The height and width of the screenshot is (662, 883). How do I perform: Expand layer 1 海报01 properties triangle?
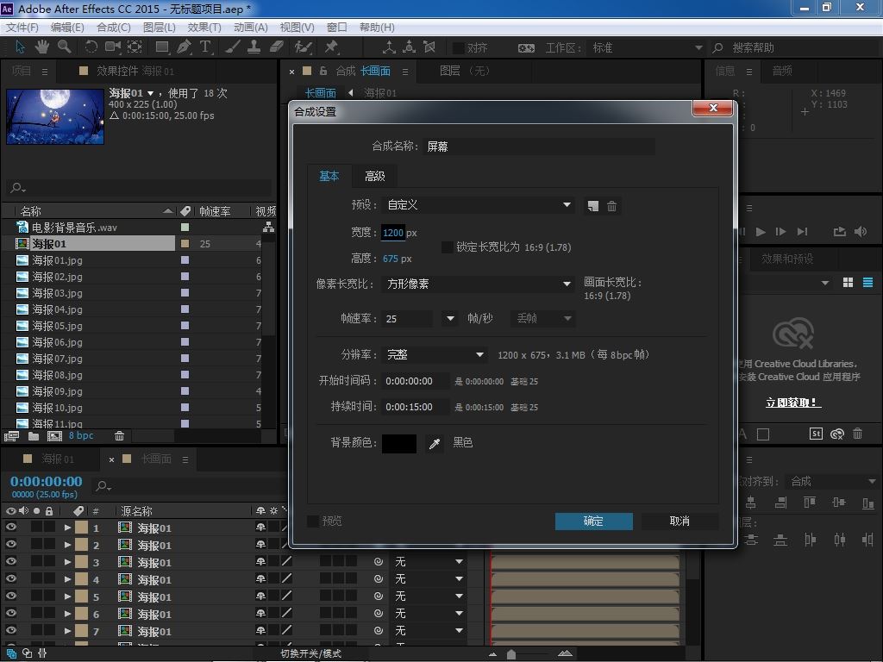tap(67, 528)
